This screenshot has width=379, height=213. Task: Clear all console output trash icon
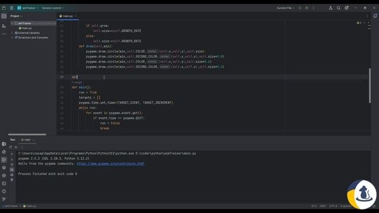[12, 180]
